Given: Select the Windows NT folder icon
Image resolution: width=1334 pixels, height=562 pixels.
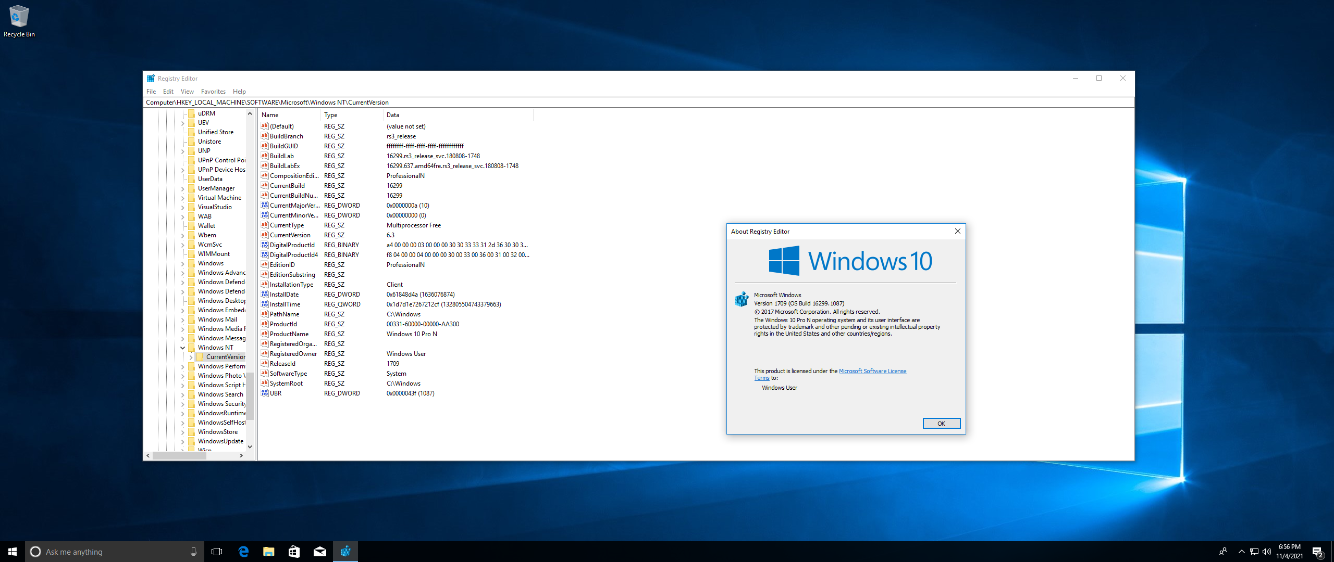Looking at the screenshot, I should click(192, 348).
